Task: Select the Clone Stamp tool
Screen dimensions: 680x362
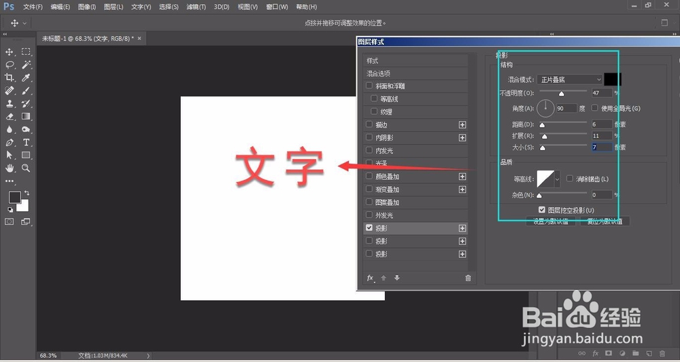Action: tap(9, 103)
